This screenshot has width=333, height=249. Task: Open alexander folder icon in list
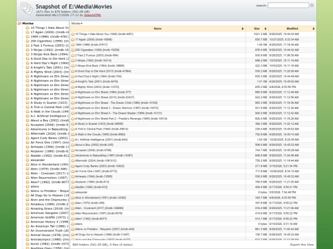(x=73, y=192)
